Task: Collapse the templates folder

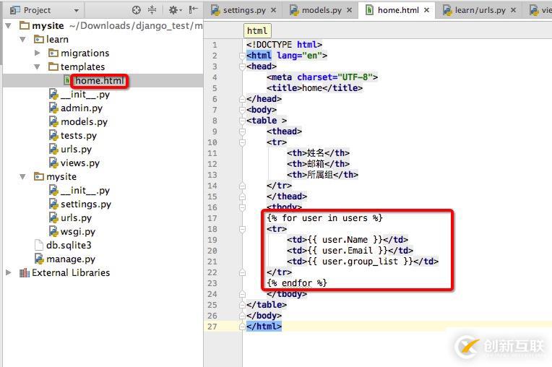Action: (x=38, y=67)
